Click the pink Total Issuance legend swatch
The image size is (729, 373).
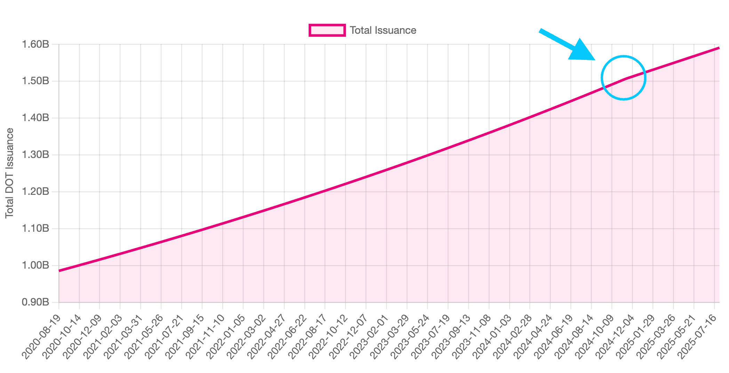coord(327,30)
